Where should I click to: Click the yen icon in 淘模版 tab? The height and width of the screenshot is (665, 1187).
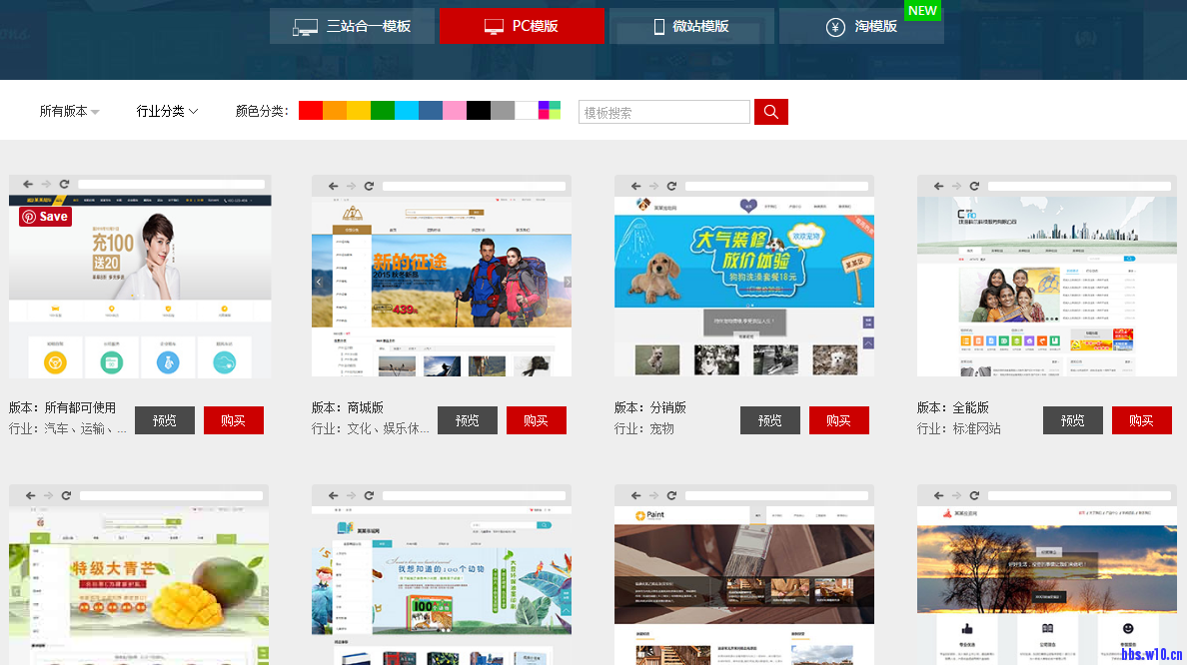[835, 27]
